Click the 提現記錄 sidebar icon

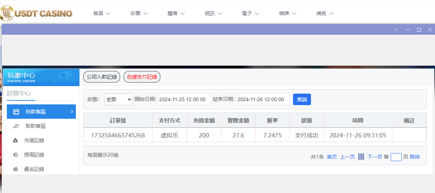[x=15, y=155]
